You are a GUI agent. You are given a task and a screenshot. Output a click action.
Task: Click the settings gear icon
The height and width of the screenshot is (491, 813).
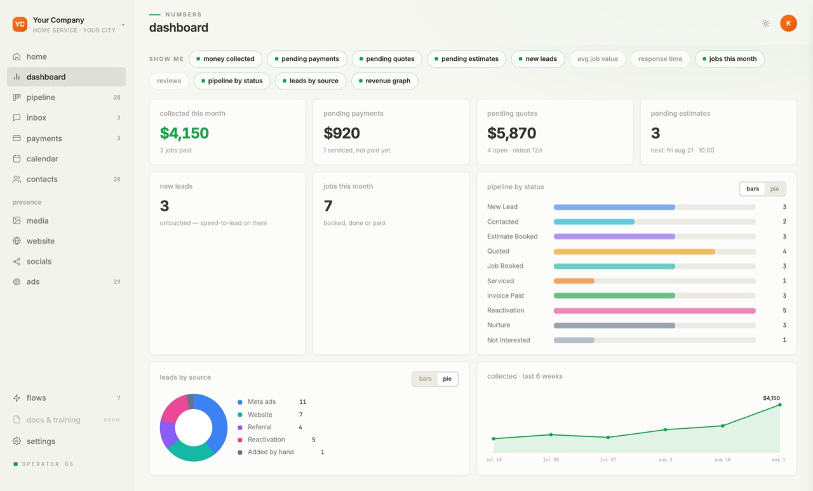pyautogui.click(x=17, y=441)
